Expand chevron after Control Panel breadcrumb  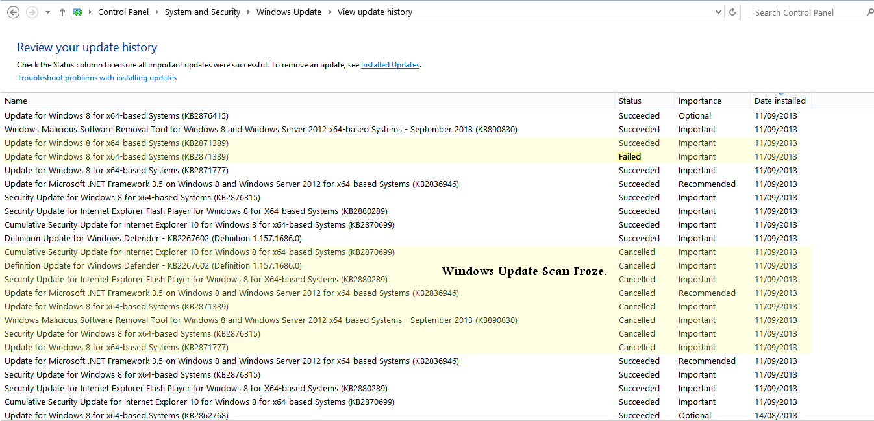(x=156, y=12)
